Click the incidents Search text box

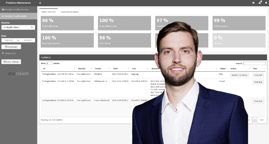254,63
